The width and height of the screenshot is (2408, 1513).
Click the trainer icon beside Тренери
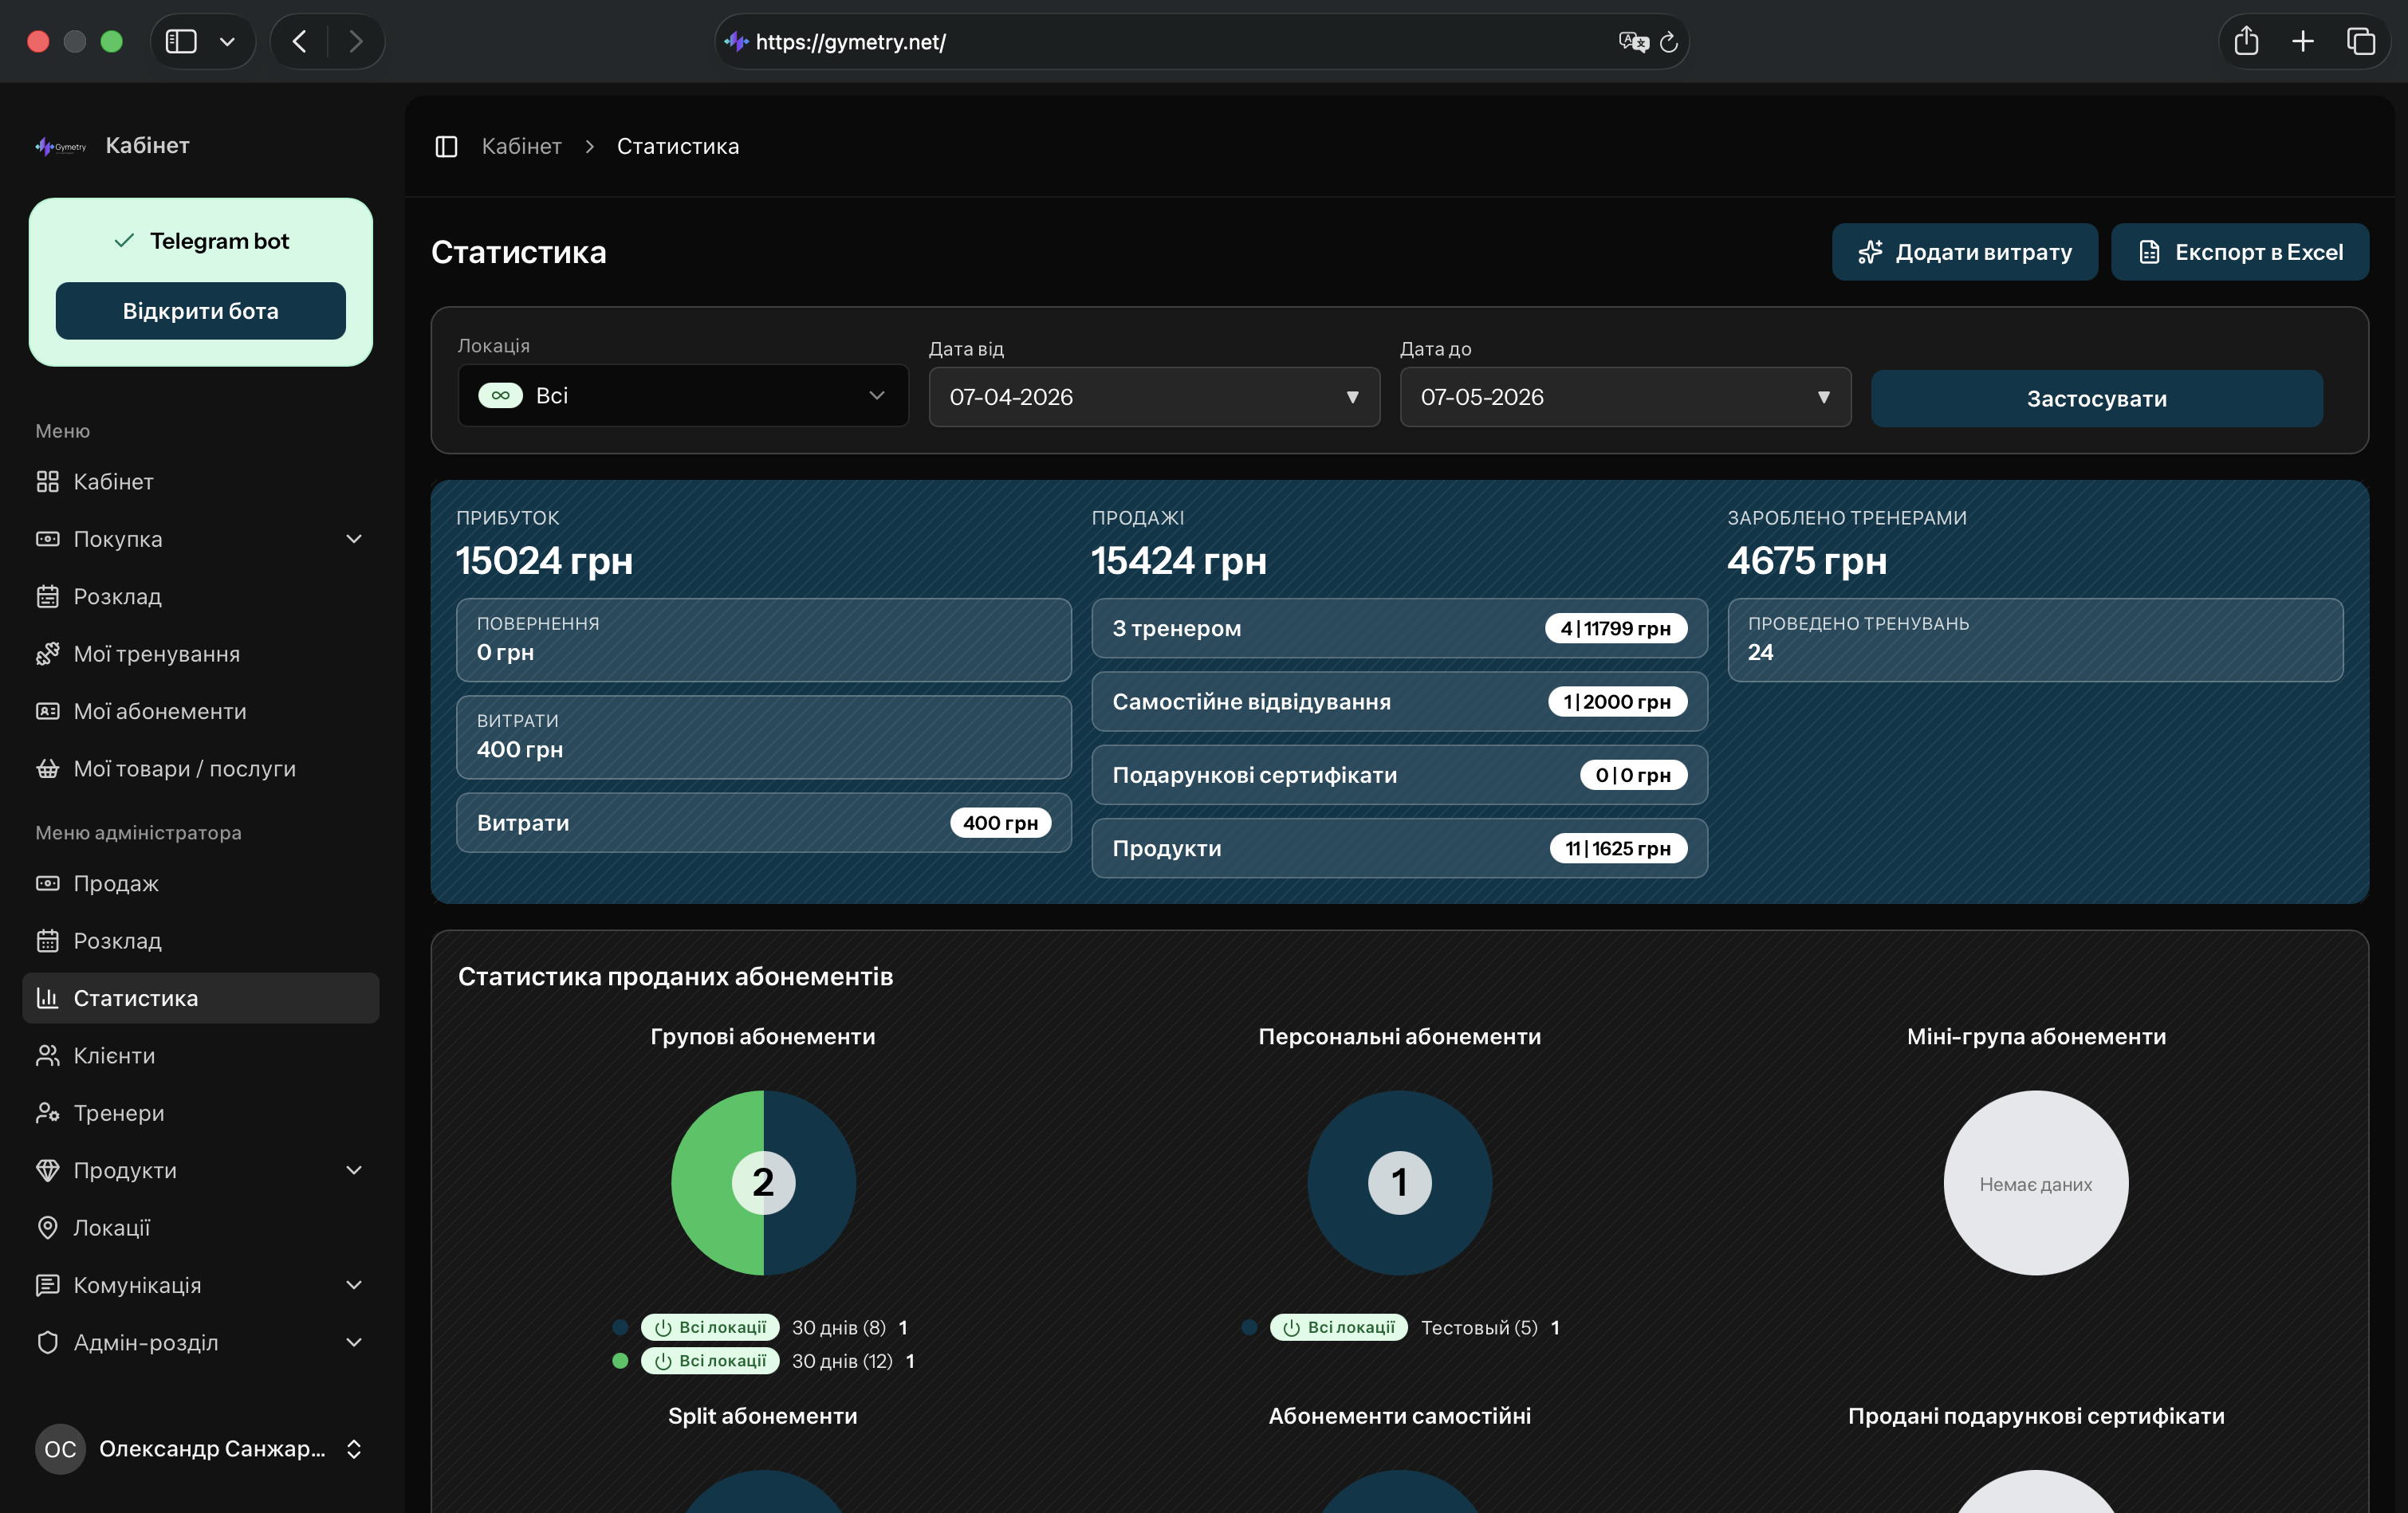coord(47,1113)
